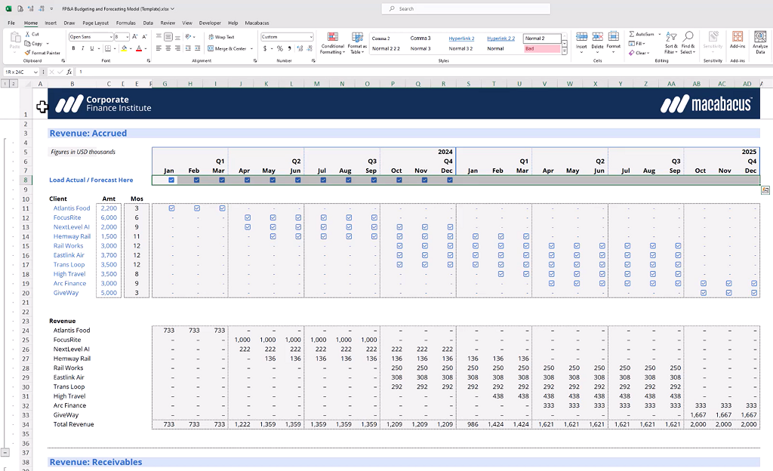Click the Paste Options icon beside row 9
This screenshot has width=773, height=471.
(x=765, y=190)
